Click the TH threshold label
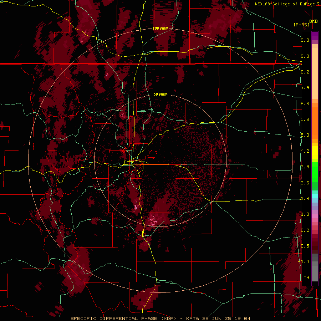 [306, 278]
